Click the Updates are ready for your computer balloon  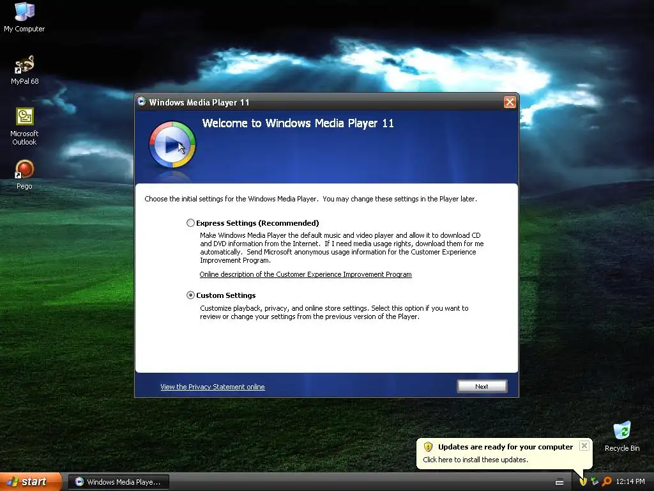(x=504, y=453)
